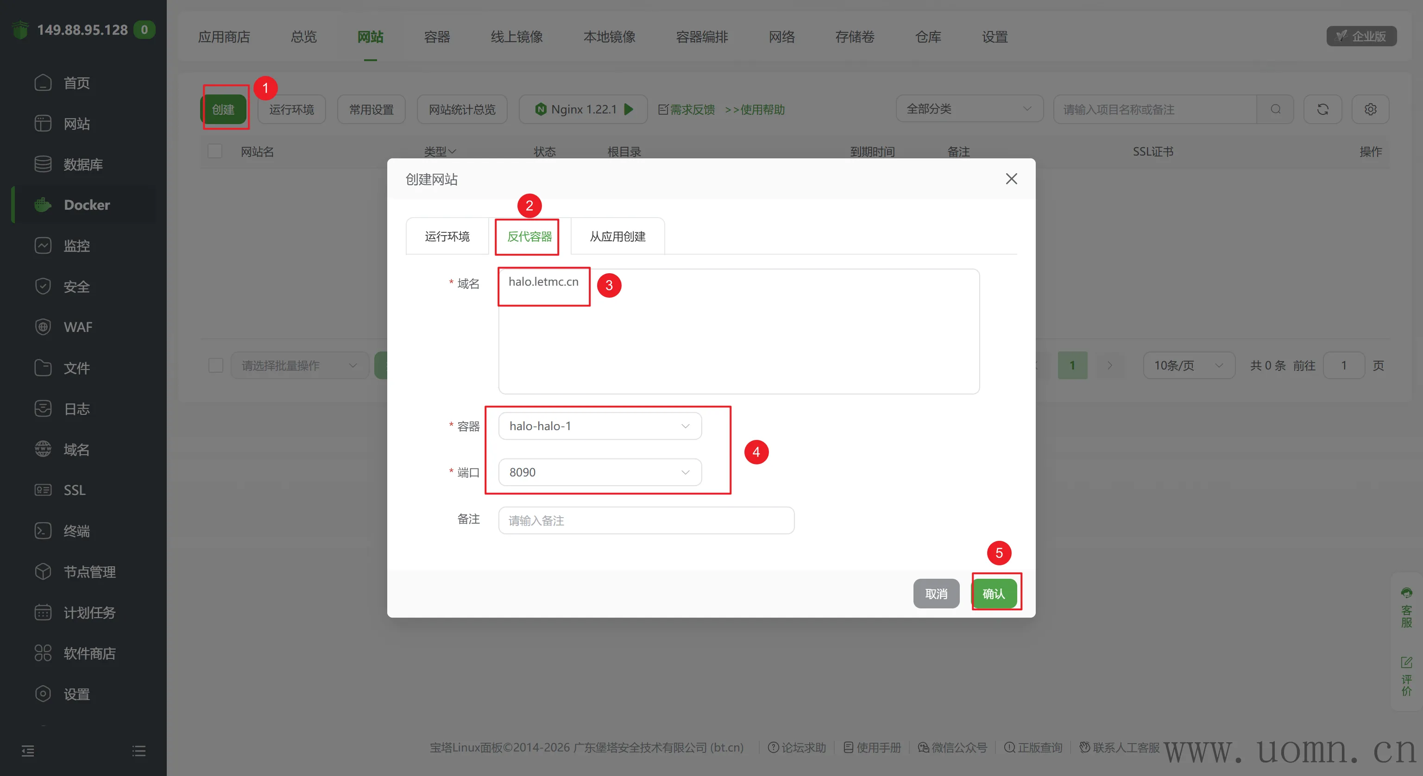Check the batch operation checkbox
This screenshot has width=1423, height=776.
[x=215, y=366]
